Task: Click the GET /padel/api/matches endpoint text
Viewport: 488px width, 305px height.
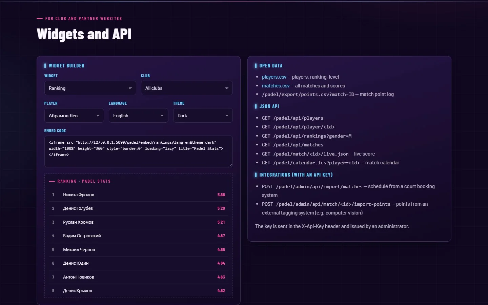Action: pyautogui.click(x=292, y=145)
